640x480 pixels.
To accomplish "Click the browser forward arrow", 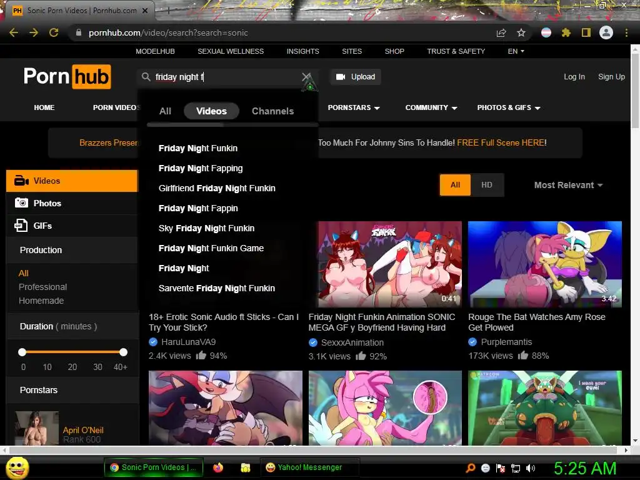I will pyautogui.click(x=34, y=32).
